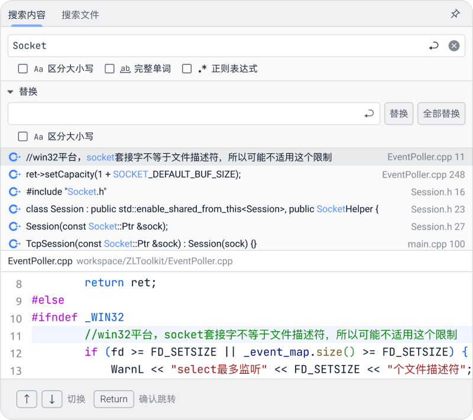The width and height of the screenshot is (473, 420).
Task: Click the C++ file icon beside Session(const Socket::Ptr
Action: (14, 227)
